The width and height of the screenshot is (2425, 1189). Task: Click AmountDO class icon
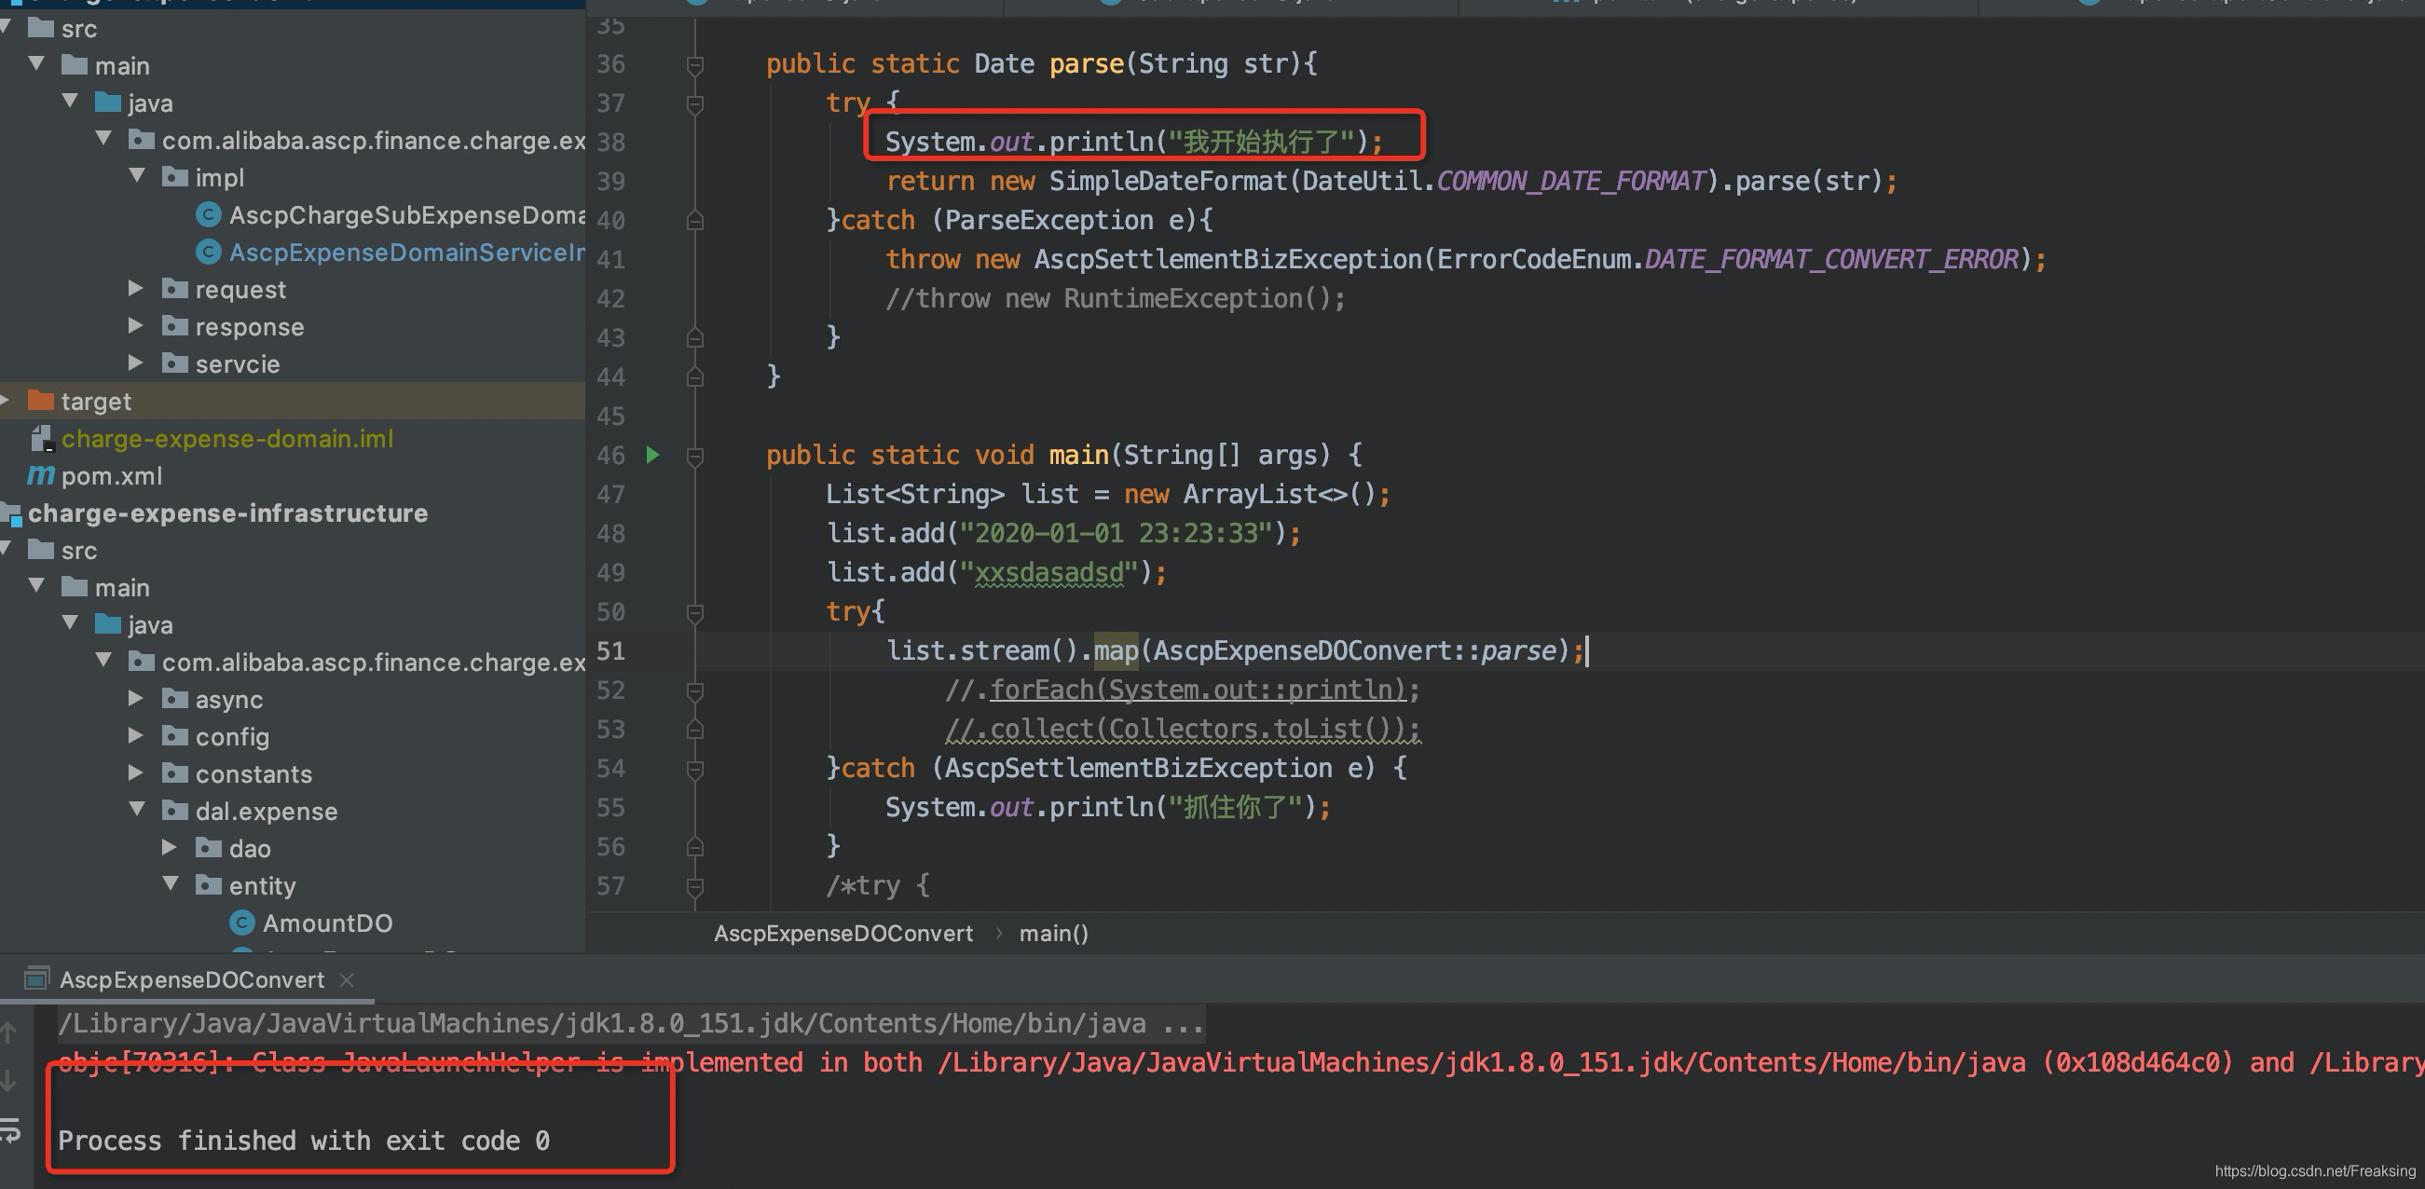(x=242, y=923)
